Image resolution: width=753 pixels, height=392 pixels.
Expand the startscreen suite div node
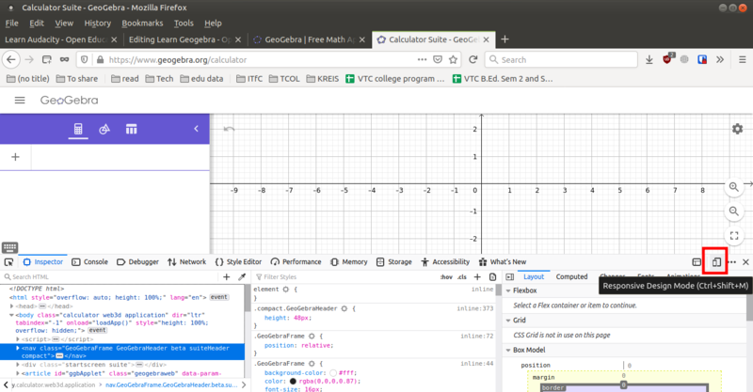[x=18, y=365]
